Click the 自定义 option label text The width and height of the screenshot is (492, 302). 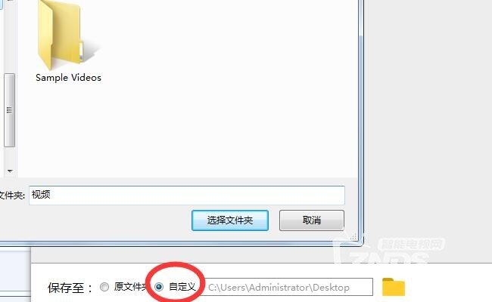click(182, 287)
